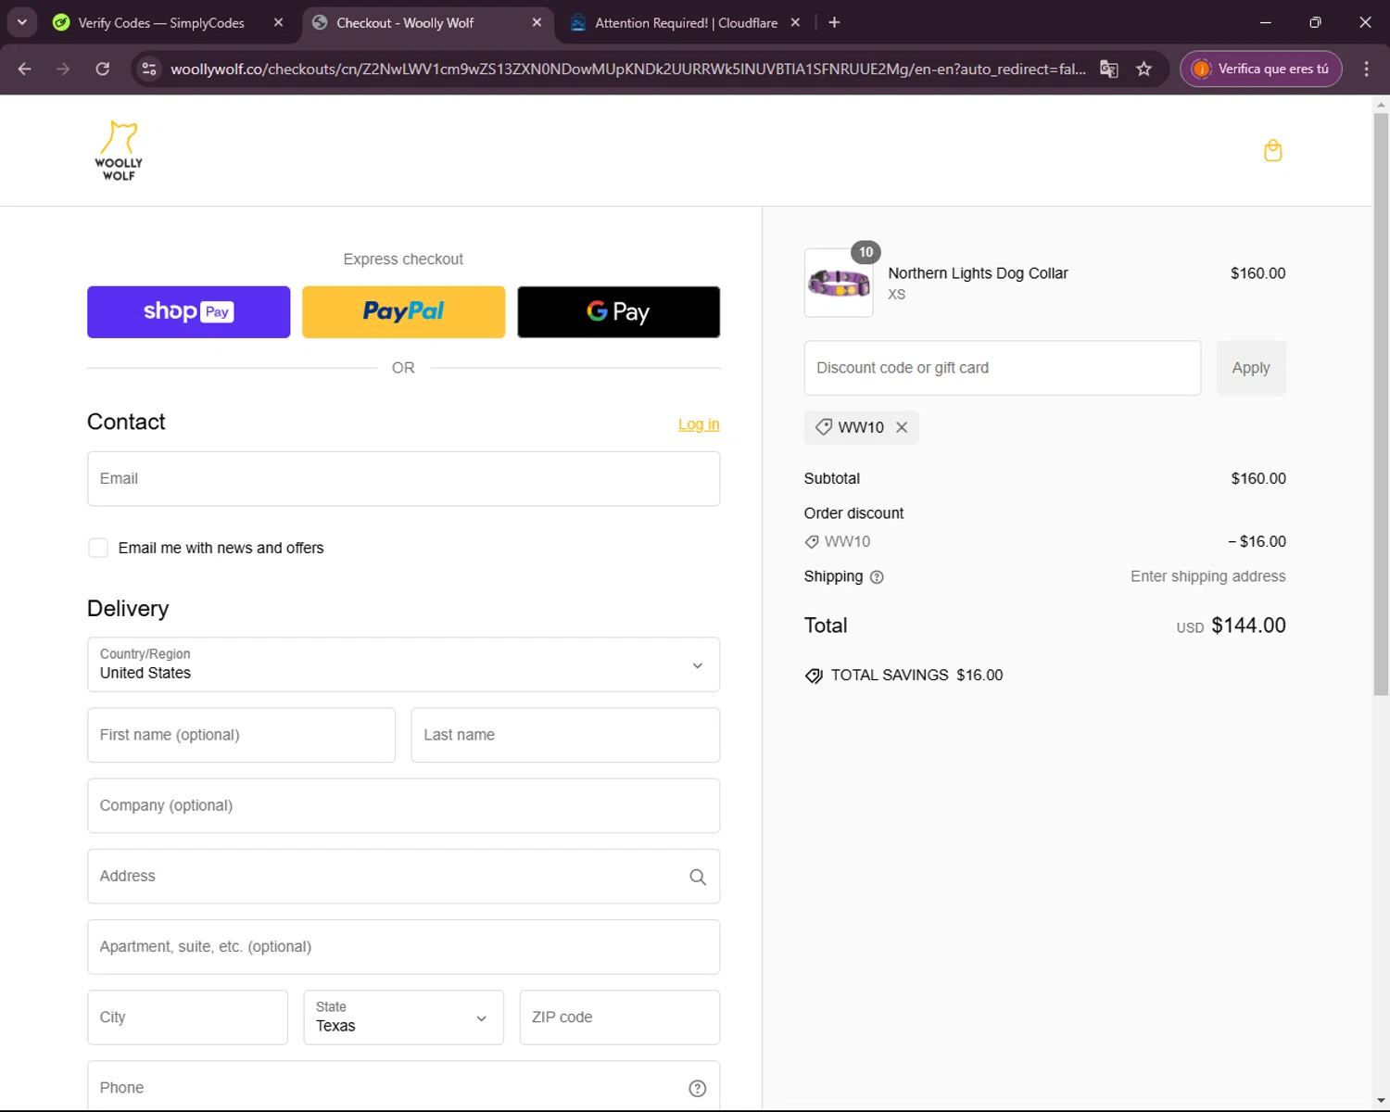Screen dimensions: 1390x1112
Task: Click the discount tag icon beside WW10 chip
Action: (823, 427)
